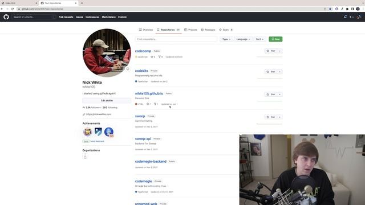Click the forks count of codecomp

160,57
